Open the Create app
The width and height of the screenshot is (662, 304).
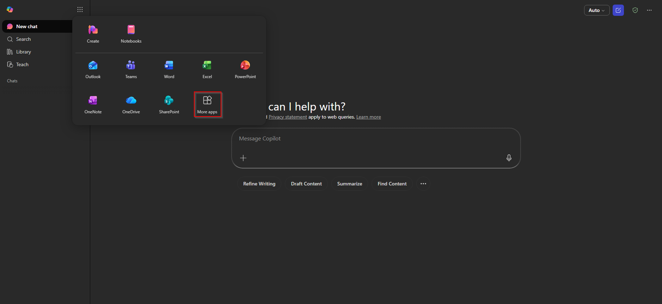(x=93, y=34)
